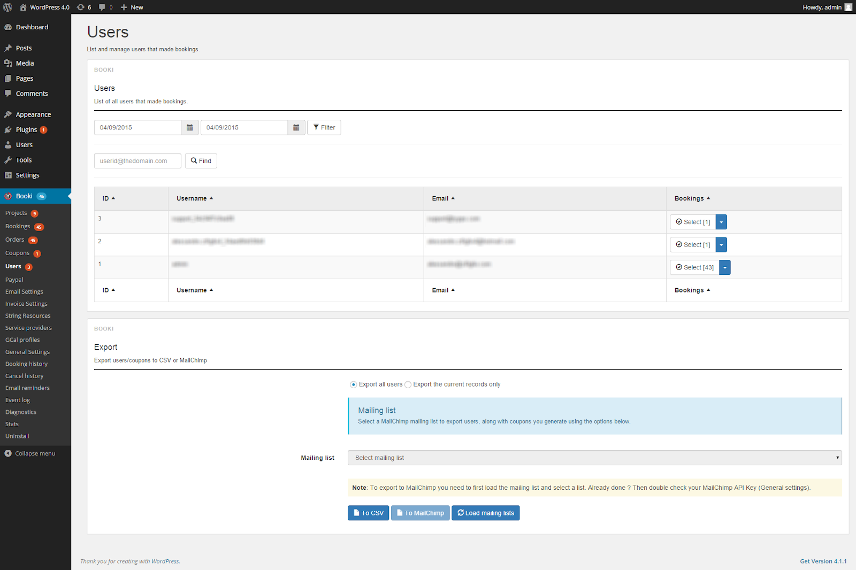Open Stats submenu item

(x=12, y=424)
